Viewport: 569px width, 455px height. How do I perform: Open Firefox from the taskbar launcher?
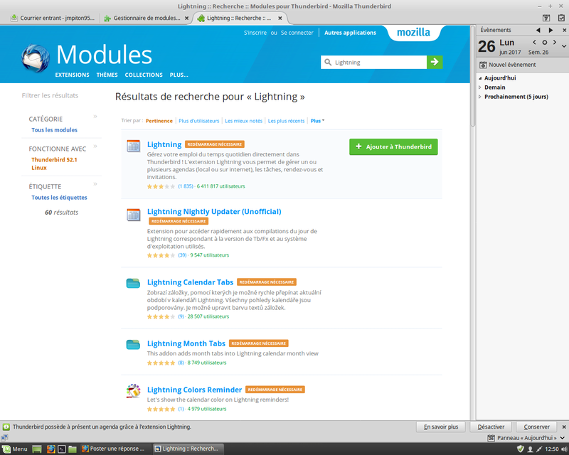point(50,449)
